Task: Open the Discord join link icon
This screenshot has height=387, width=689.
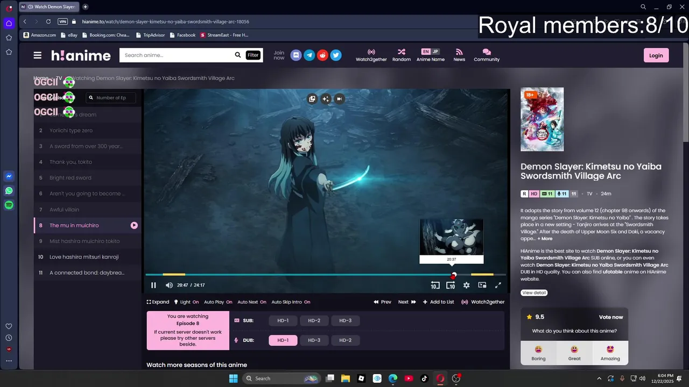Action: pos(296,55)
